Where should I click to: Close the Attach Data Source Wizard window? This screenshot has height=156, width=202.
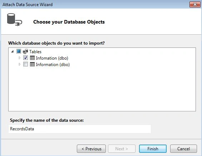click(x=195, y=5)
